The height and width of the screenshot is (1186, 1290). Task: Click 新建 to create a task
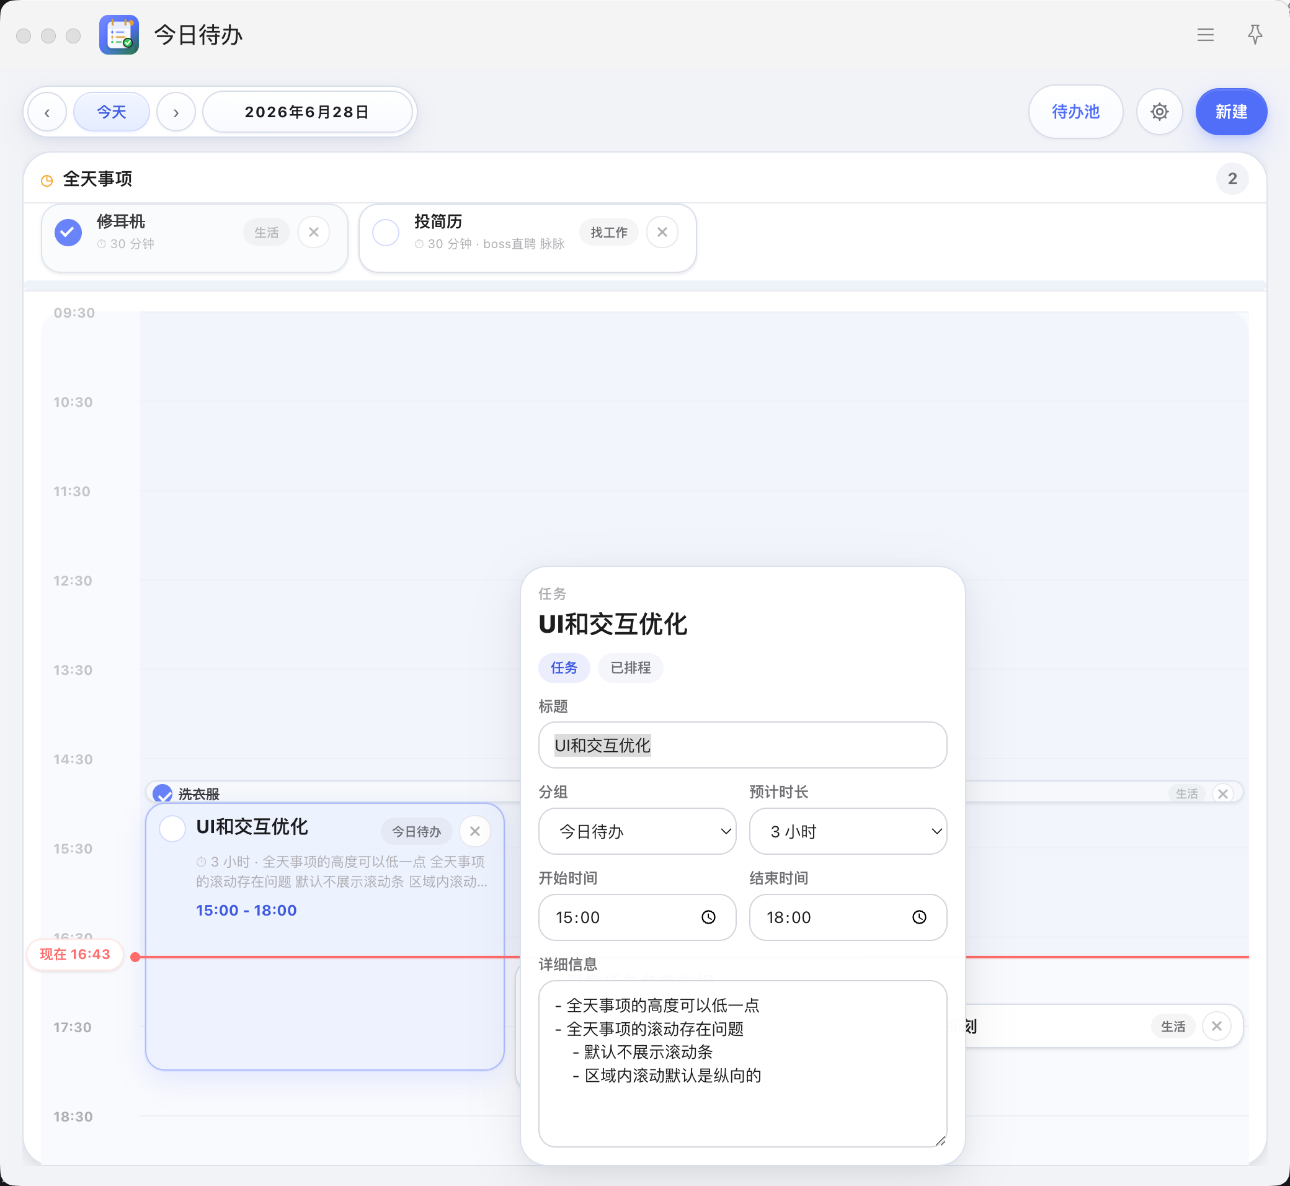(1231, 112)
